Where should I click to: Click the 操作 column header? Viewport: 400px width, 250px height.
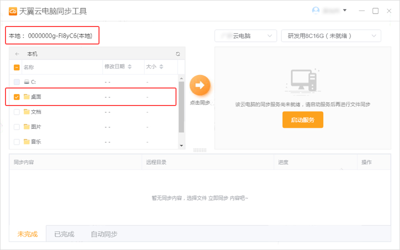pyautogui.click(x=366, y=162)
